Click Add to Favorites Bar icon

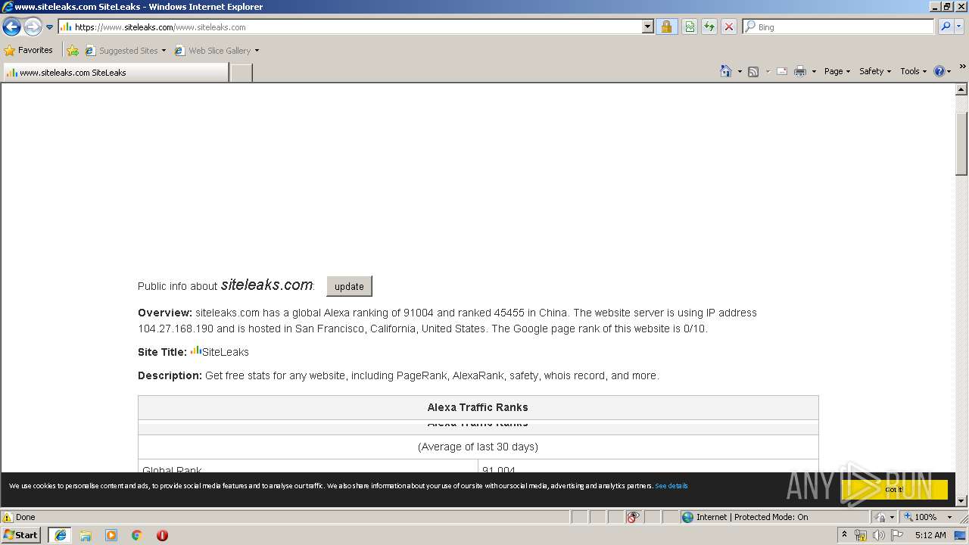pyautogui.click(x=73, y=51)
